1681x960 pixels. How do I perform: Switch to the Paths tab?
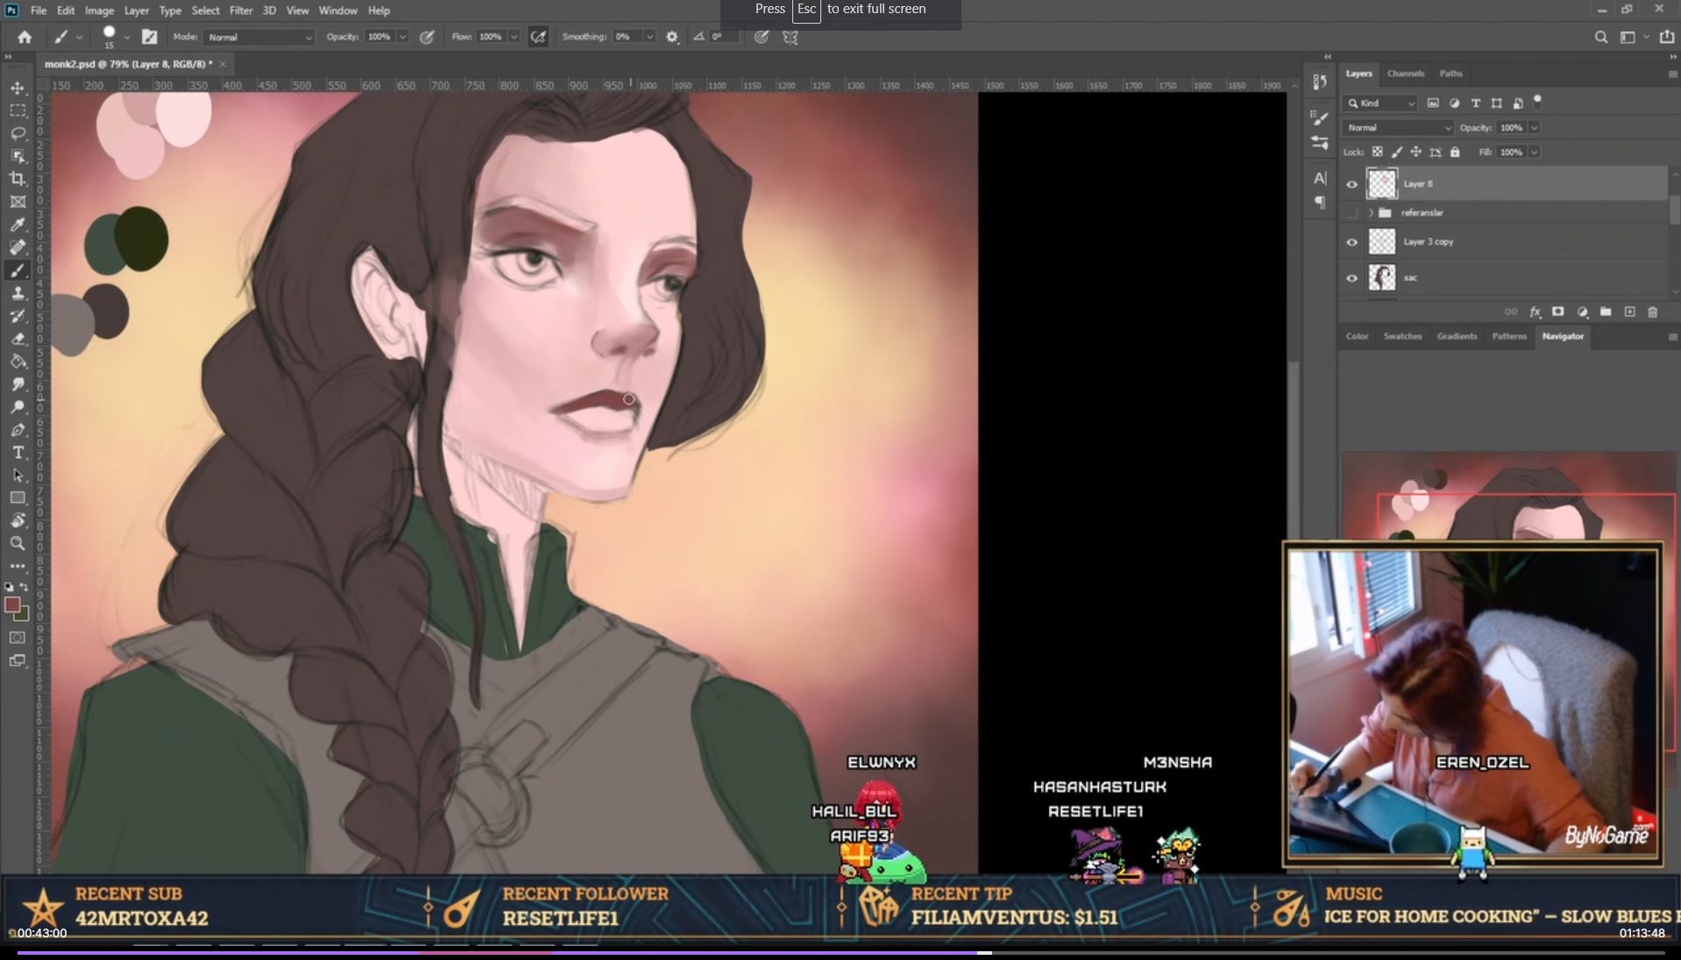pyautogui.click(x=1450, y=74)
